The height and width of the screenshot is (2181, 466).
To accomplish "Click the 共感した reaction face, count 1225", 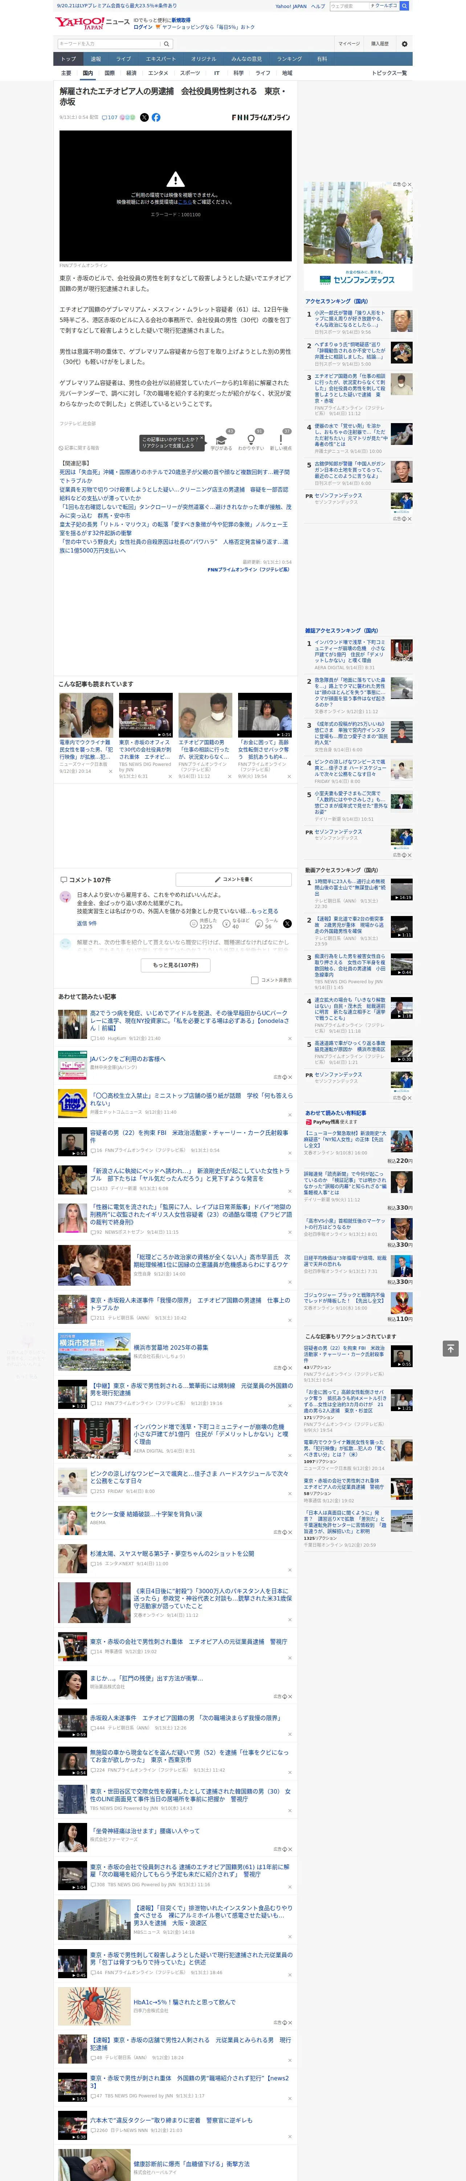I will 195,924.
